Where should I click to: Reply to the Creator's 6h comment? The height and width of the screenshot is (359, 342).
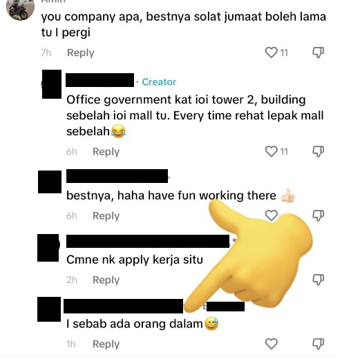click(106, 152)
